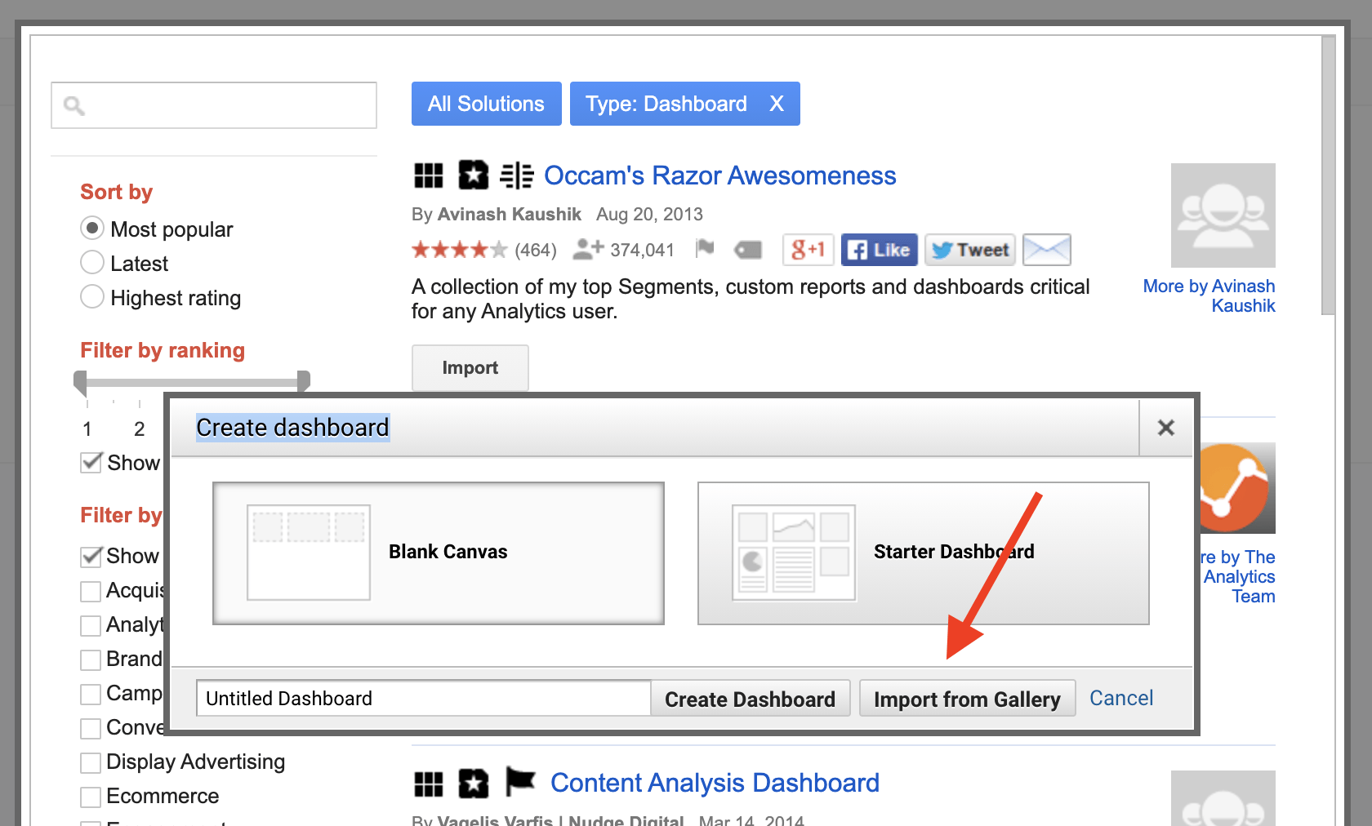Click the left handle of the ranking slider
1372x826 pixels.
[x=80, y=382]
